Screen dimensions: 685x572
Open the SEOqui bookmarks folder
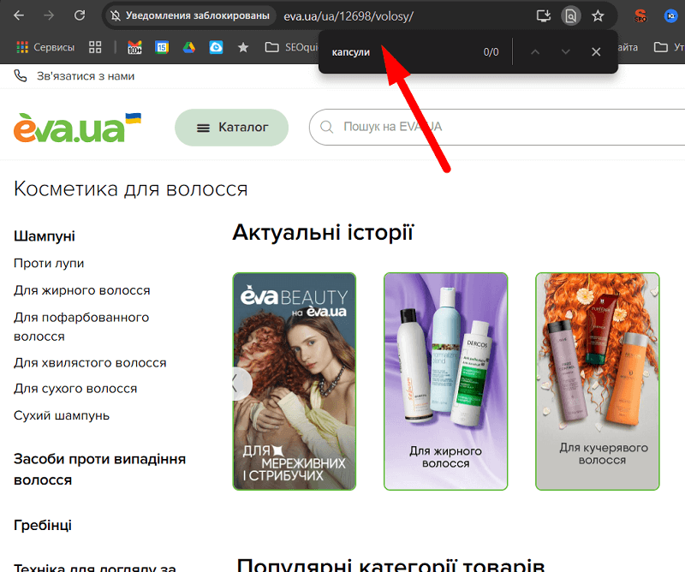(292, 47)
